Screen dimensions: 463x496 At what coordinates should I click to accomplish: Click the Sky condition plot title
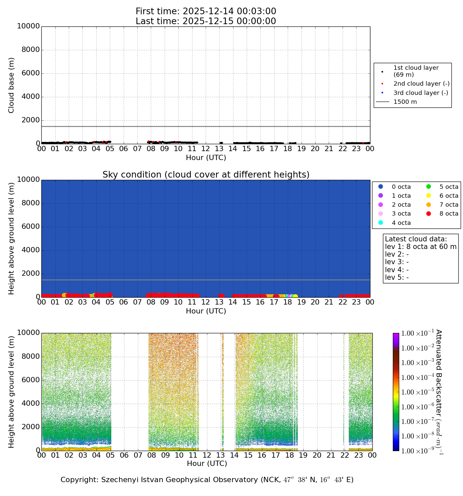206,175
